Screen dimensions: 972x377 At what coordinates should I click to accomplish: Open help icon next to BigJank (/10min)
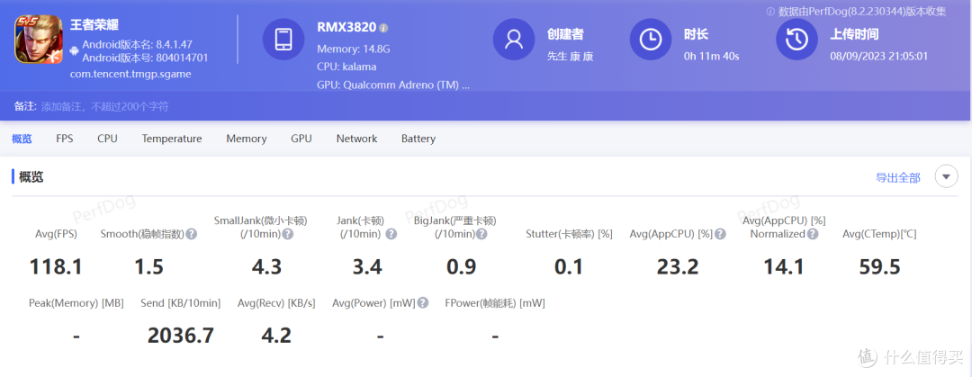pos(481,234)
